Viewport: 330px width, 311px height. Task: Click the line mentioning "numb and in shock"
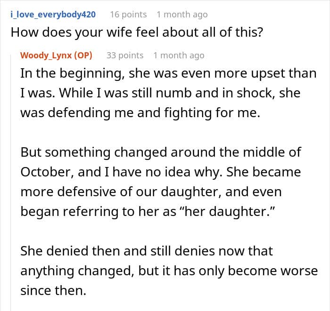(160, 93)
